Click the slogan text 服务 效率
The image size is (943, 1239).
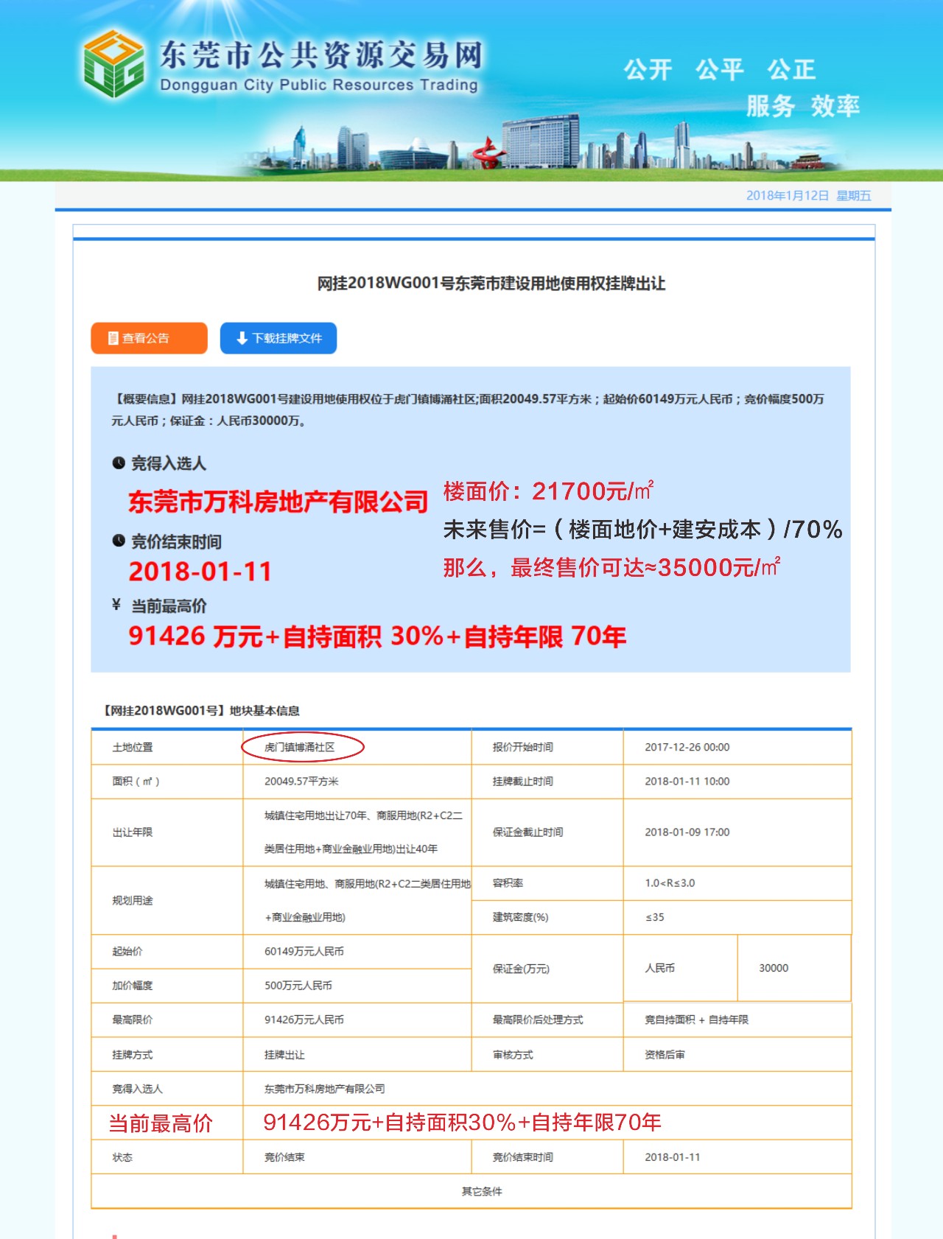point(803,106)
